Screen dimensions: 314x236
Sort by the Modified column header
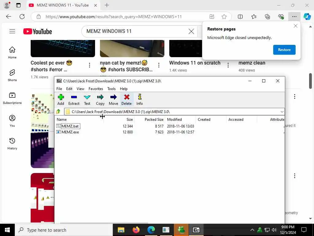(x=180, y=120)
